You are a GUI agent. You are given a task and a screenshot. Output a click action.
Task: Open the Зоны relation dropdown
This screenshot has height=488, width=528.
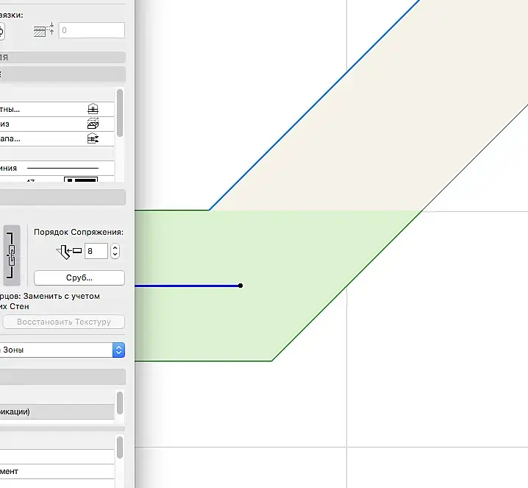[63, 350]
